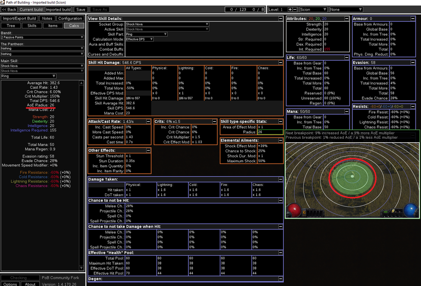Viewport: 421px width, 286px height.
Task: Collapse the Crits section
Action: click(x=214, y=122)
